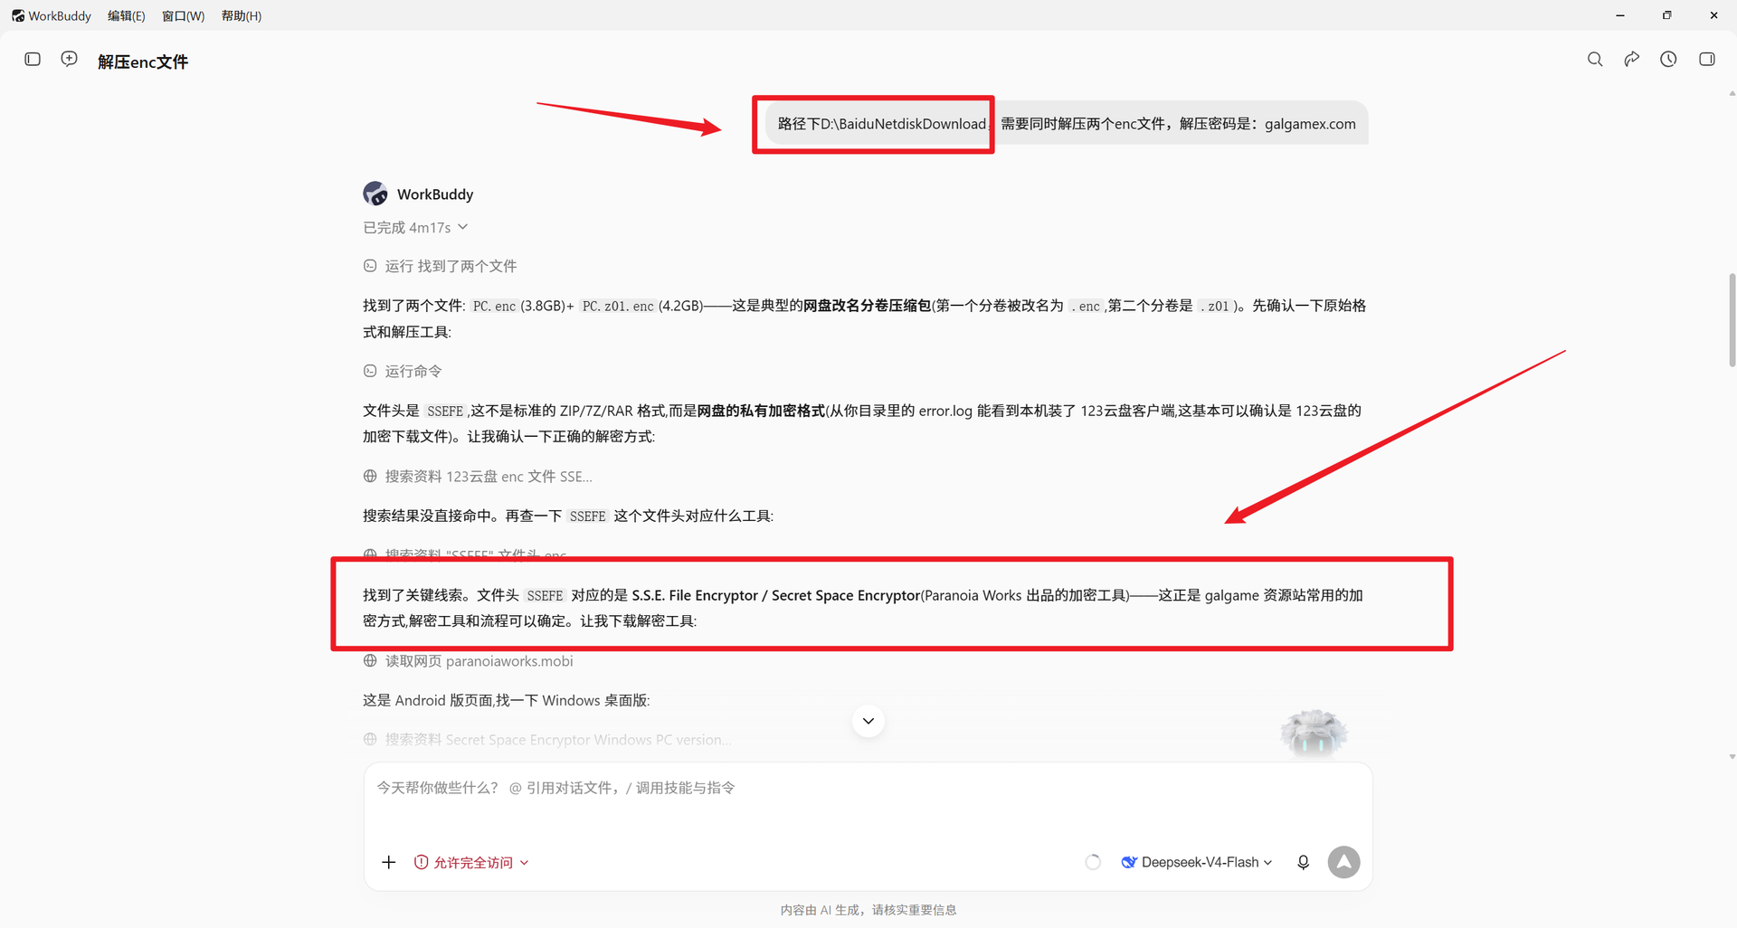The width and height of the screenshot is (1737, 928).
Task: Start a new chat with plus bubble icon
Action: 69,59
